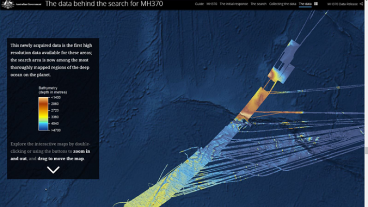Click the 'drag to move the map' text

click(x=61, y=159)
